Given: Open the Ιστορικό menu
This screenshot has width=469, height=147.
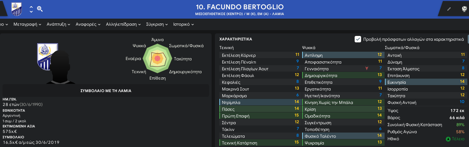Looking at the screenshot, I should pyautogui.click(x=183, y=24).
